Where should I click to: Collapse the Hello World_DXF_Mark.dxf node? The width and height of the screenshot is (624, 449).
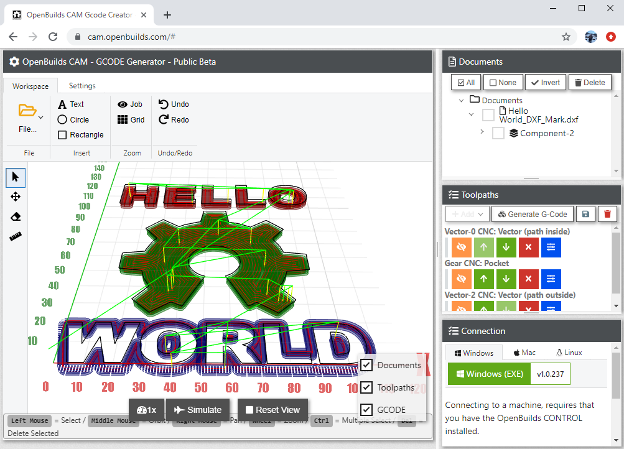[472, 114]
